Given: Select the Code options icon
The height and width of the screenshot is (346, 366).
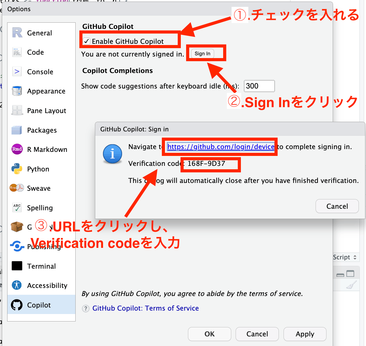Looking at the screenshot, I should click(x=17, y=52).
